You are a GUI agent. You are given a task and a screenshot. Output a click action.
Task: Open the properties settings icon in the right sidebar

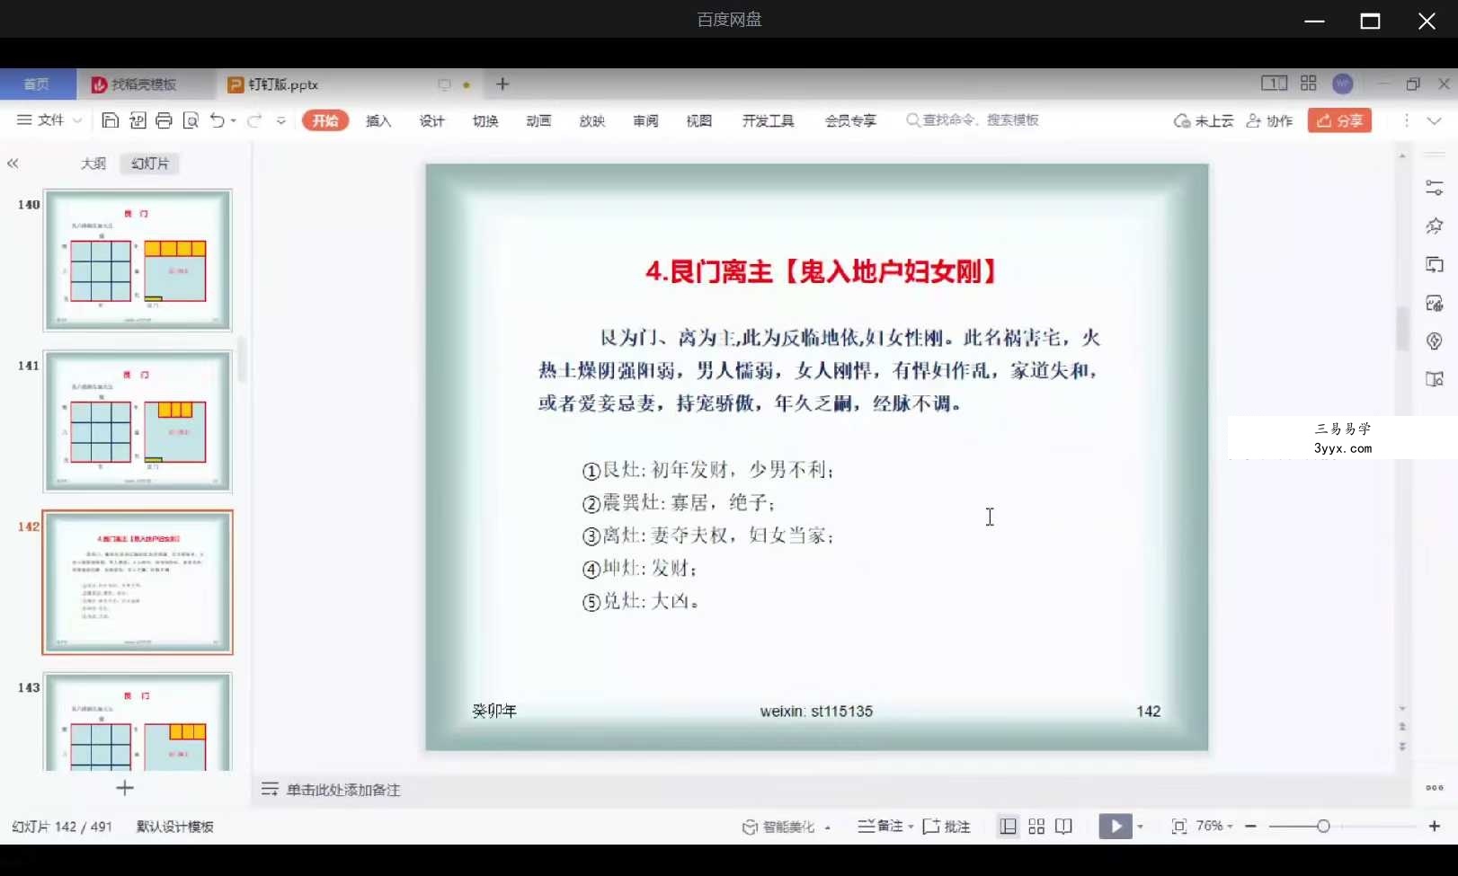[x=1435, y=188]
